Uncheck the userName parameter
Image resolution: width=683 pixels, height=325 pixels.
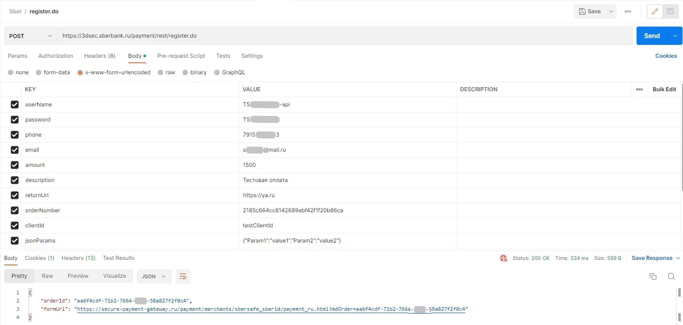tap(15, 105)
